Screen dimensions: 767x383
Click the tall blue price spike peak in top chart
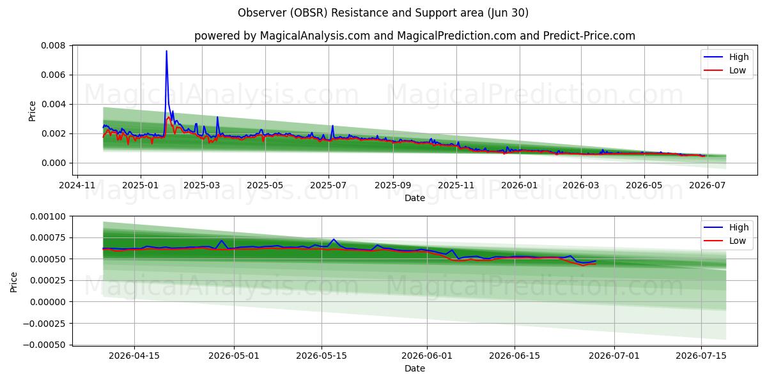pyautogui.click(x=166, y=52)
